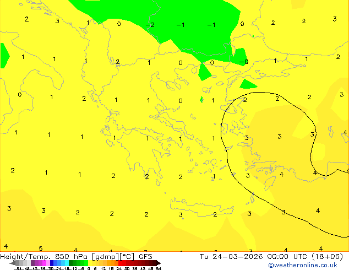Select the gray left-arrow end of color scale
Viewport: 349px width, 270px height.
click(12, 263)
